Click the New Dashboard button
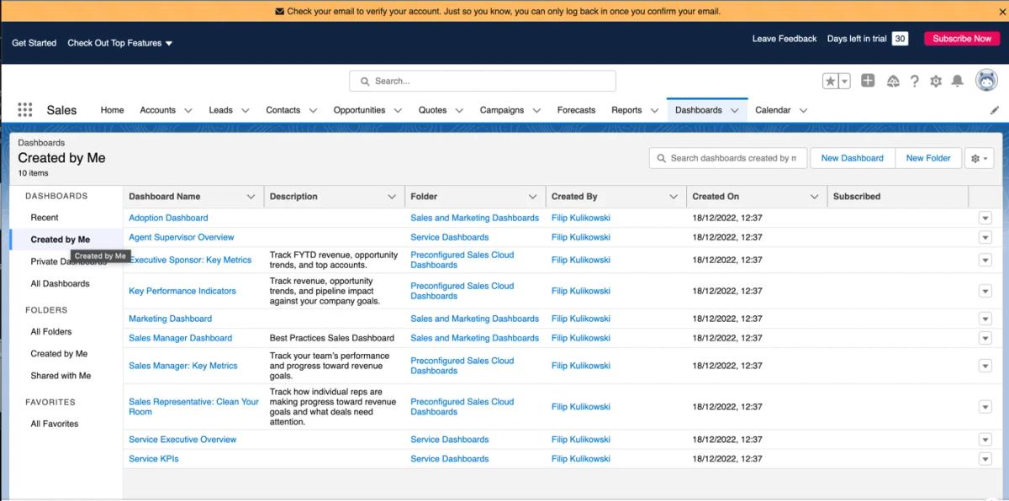This screenshot has width=1009, height=501. click(x=852, y=158)
